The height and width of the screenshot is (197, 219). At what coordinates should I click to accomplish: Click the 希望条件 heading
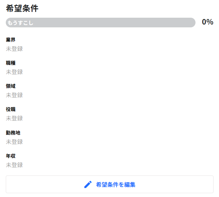tap(22, 8)
